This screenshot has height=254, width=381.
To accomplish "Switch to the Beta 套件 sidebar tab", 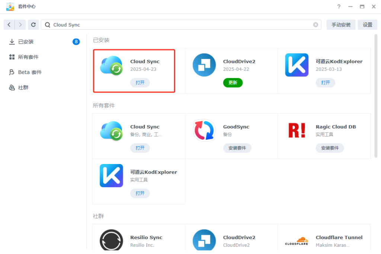I will click(44, 73).
